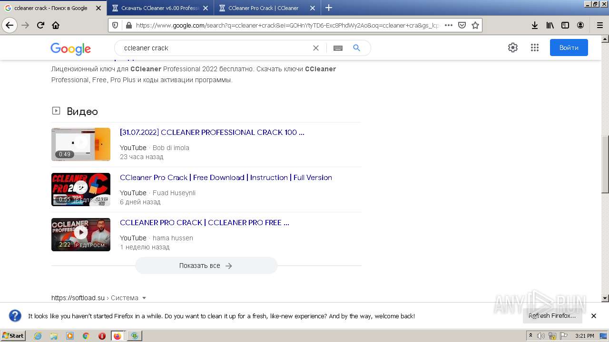The width and height of the screenshot is (609, 342).
Task: Expand the softload.su result options arrow
Action: 144,298
